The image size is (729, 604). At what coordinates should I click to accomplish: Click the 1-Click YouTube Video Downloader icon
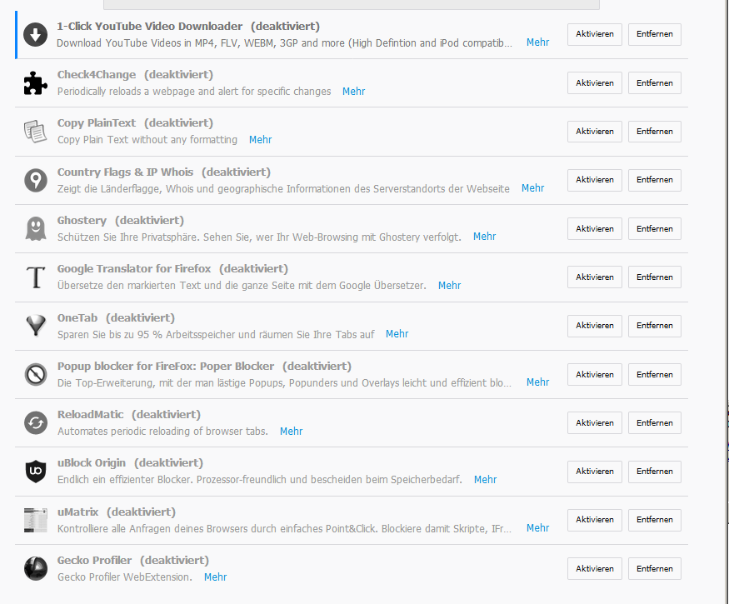coord(35,34)
